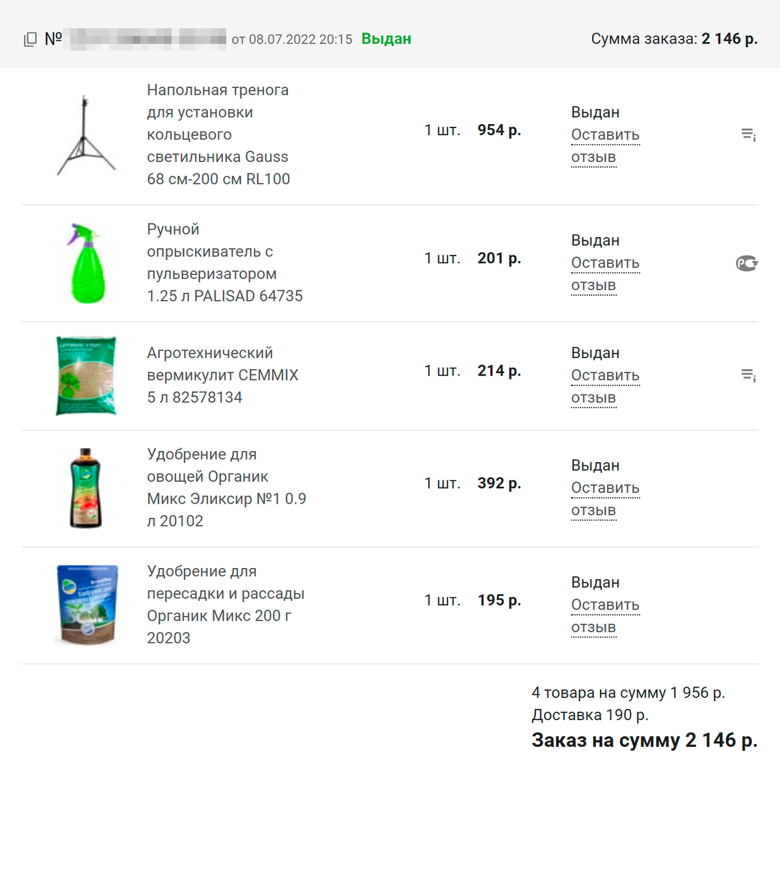The width and height of the screenshot is (780, 891).
Task: Leave a review for seedling fertilizer 20203
Action: click(x=605, y=616)
